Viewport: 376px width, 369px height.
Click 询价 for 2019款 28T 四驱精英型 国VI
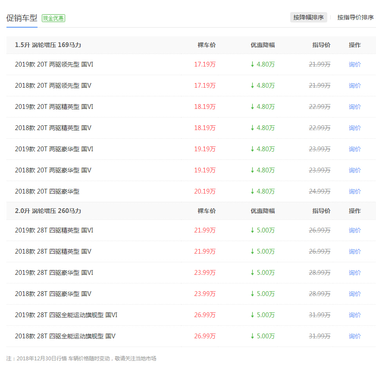click(x=355, y=230)
